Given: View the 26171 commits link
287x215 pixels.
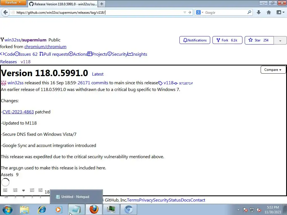Looking at the screenshot, I should coord(93,83).
